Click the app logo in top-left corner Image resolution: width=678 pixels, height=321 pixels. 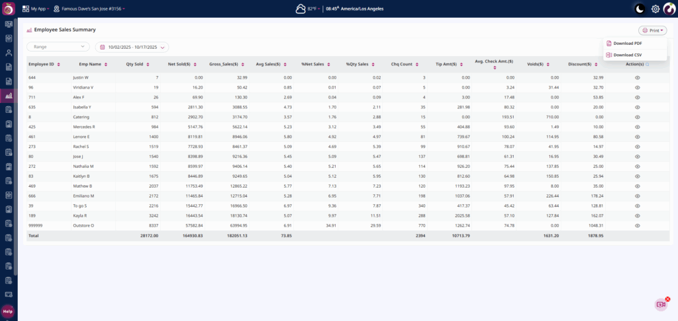coord(9,9)
